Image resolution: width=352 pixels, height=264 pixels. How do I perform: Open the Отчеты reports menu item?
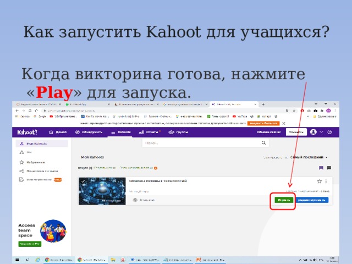[150, 132]
